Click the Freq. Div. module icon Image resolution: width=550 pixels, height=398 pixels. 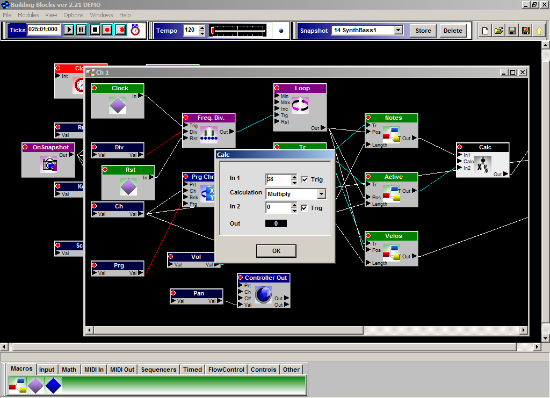pos(209,135)
